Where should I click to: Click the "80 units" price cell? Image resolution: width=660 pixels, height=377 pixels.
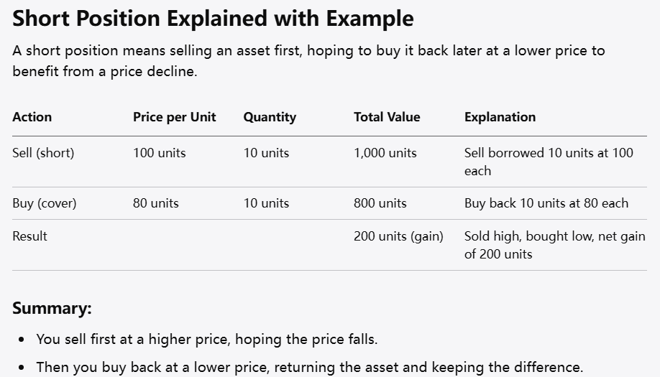tap(155, 203)
